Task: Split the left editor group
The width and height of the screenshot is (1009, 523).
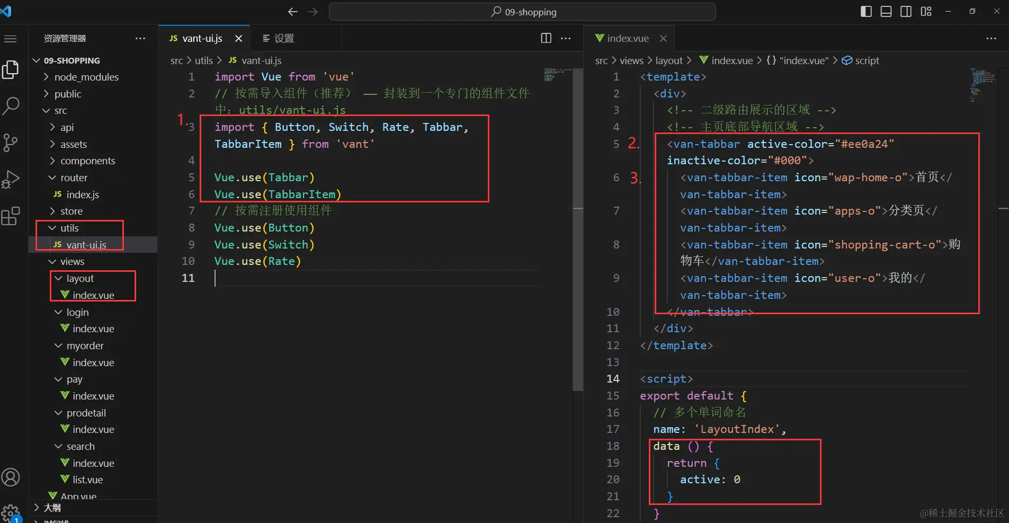Action: pos(546,38)
